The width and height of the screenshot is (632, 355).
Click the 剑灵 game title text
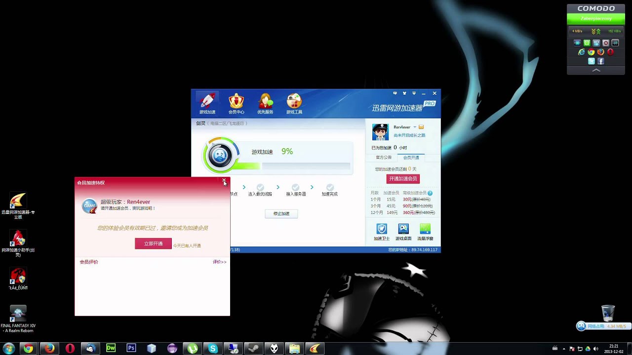(200, 123)
